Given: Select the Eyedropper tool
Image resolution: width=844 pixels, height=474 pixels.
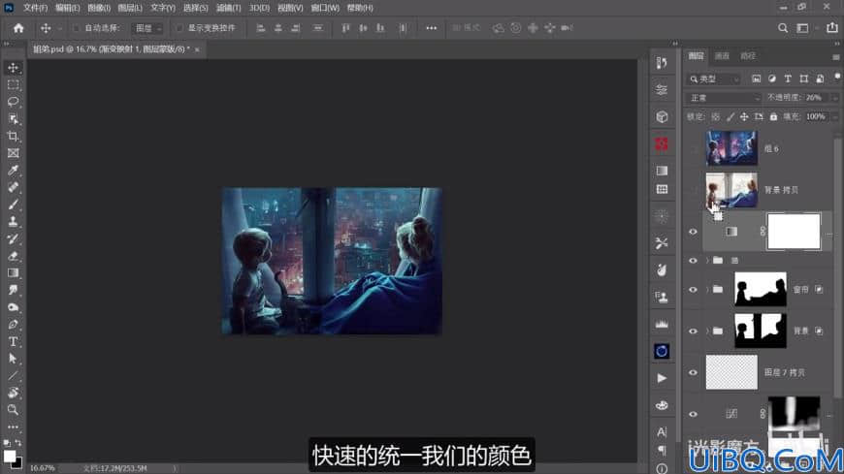Looking at the screenshot, I should 13,171.
